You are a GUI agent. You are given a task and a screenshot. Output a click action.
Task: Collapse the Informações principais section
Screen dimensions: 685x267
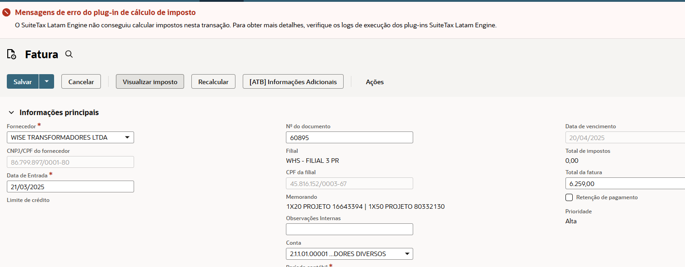tap(11, 112)
